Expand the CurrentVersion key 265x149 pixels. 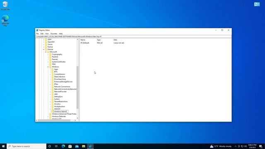(50, 74)
